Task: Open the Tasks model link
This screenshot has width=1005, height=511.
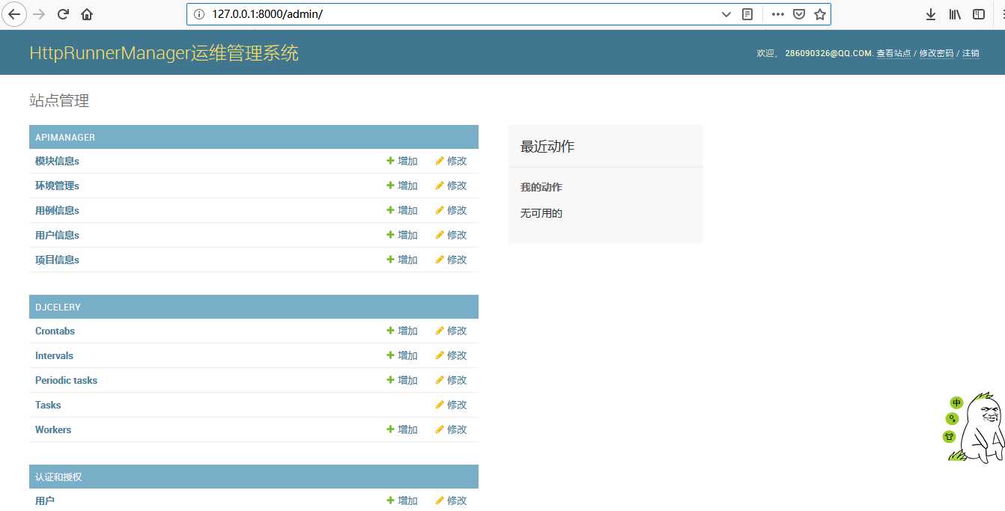Action: point(48,405)
